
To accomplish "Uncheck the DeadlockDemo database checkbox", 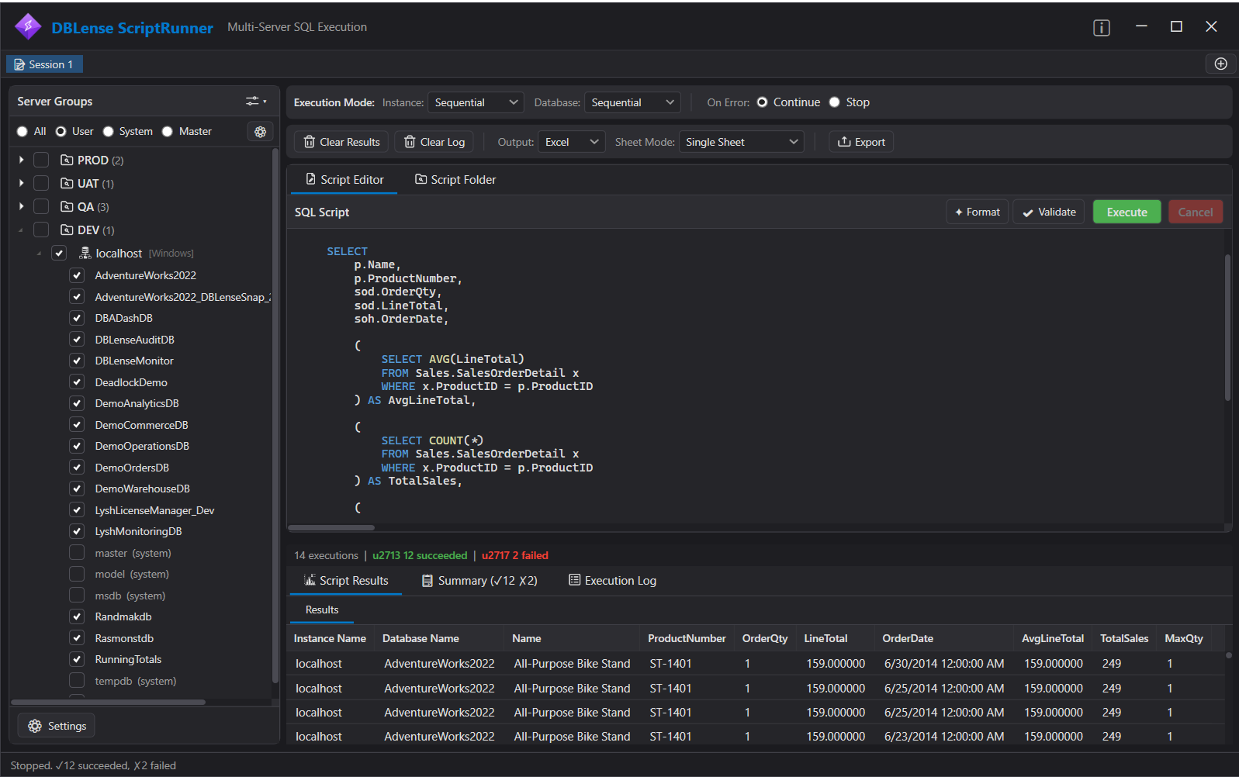I will [x=77, y=382].
